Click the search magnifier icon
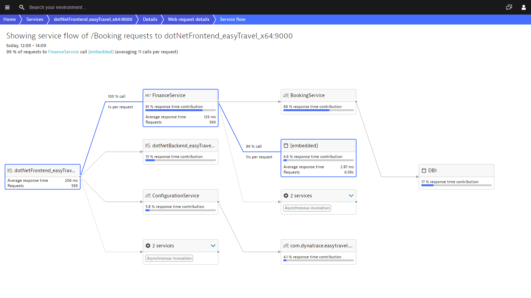The height and width of the screenshot is (298, 531). click(x=22, y=7)
